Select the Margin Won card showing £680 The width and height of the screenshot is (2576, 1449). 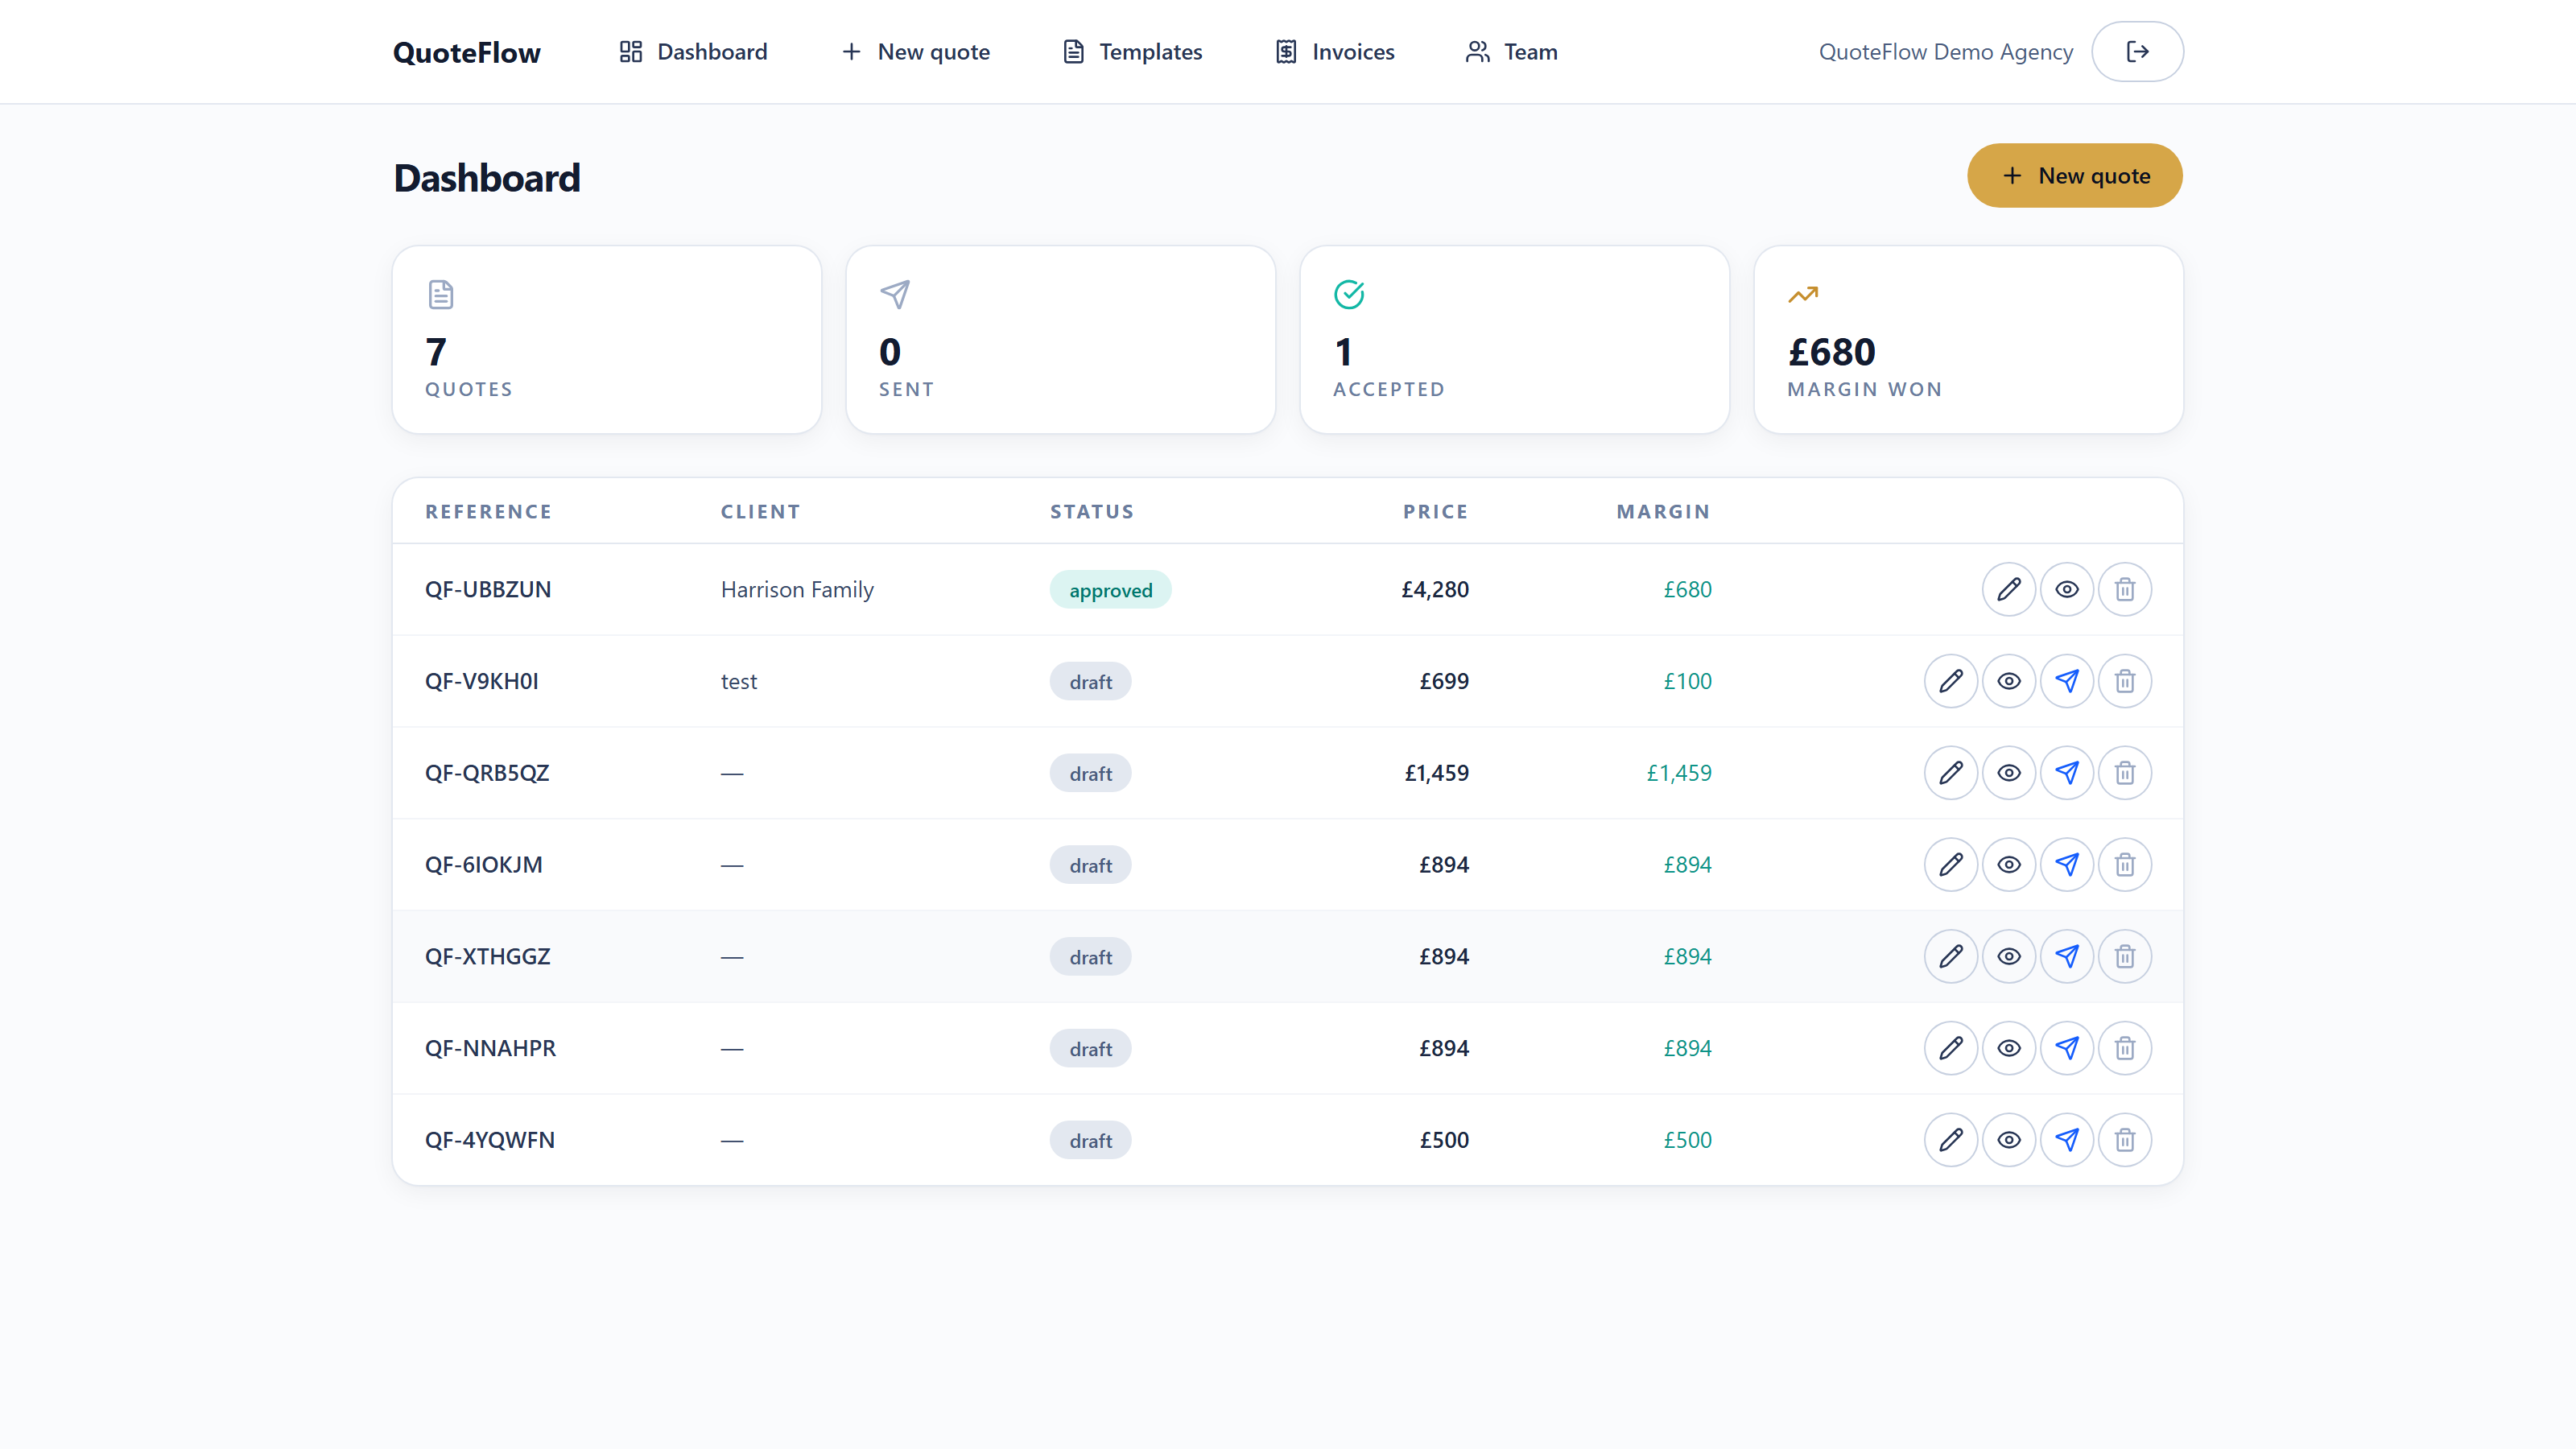coord(1968,340)
